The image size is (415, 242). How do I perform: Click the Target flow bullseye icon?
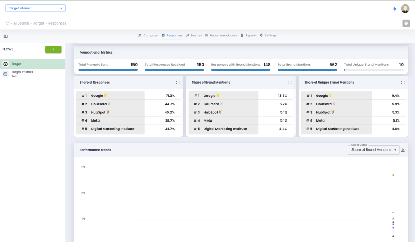tap(6, 64)
